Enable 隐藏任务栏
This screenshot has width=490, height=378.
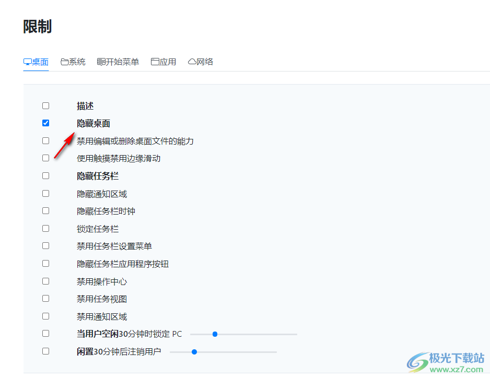pyautogui.click(x=45, y=175)
